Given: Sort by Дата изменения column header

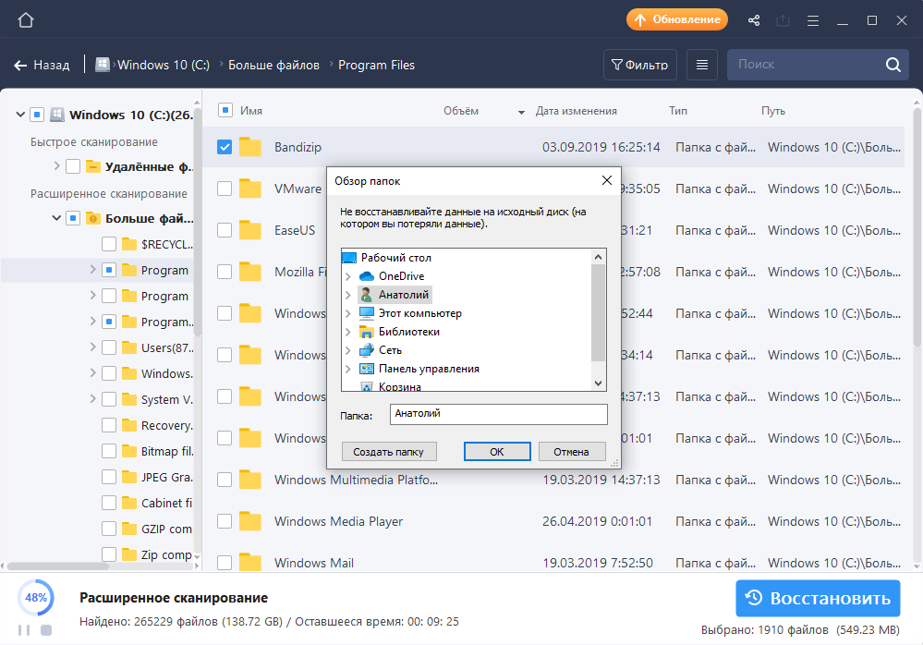Looking at the screenshot, I should (x=577, y=111).
